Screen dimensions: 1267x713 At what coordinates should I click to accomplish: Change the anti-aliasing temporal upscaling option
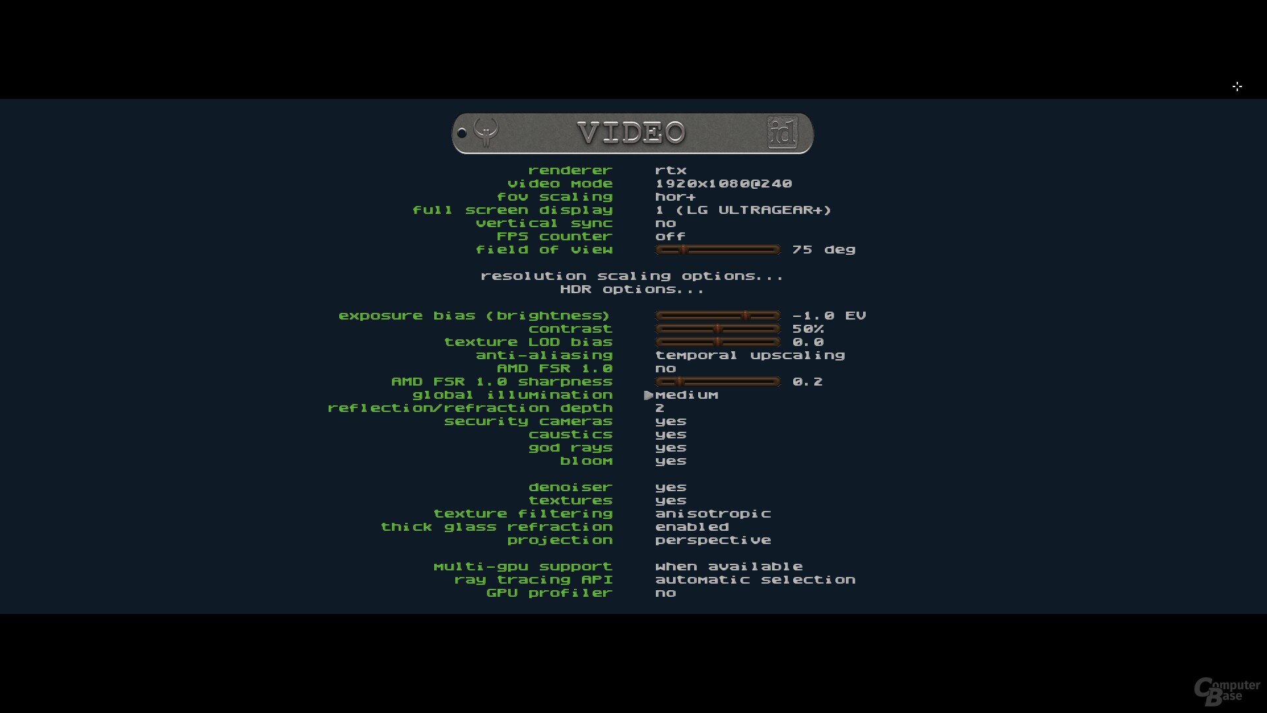[x=750, y=355]
